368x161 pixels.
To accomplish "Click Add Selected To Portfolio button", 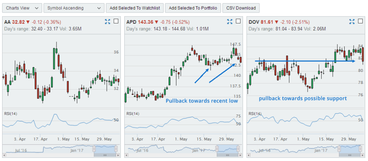I will click(193, 8).
